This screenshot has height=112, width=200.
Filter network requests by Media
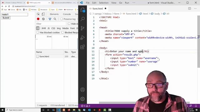pos(65,28)
